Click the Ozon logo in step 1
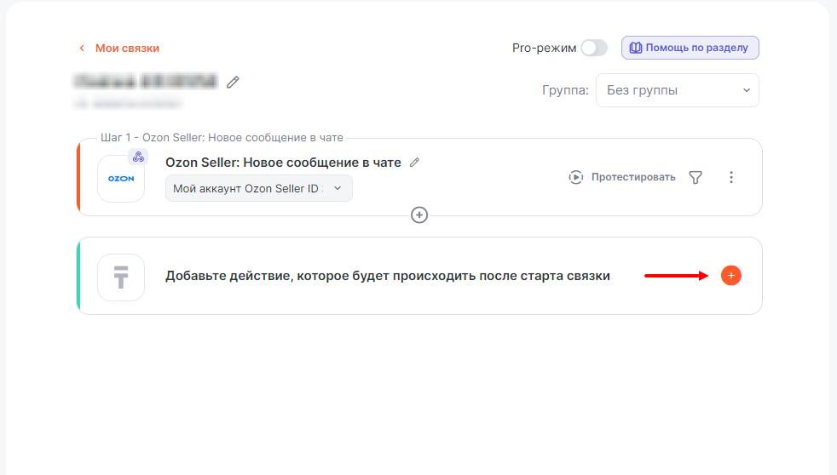 [121, 179]
